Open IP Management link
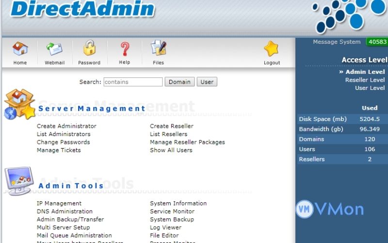 coord(59,203)
